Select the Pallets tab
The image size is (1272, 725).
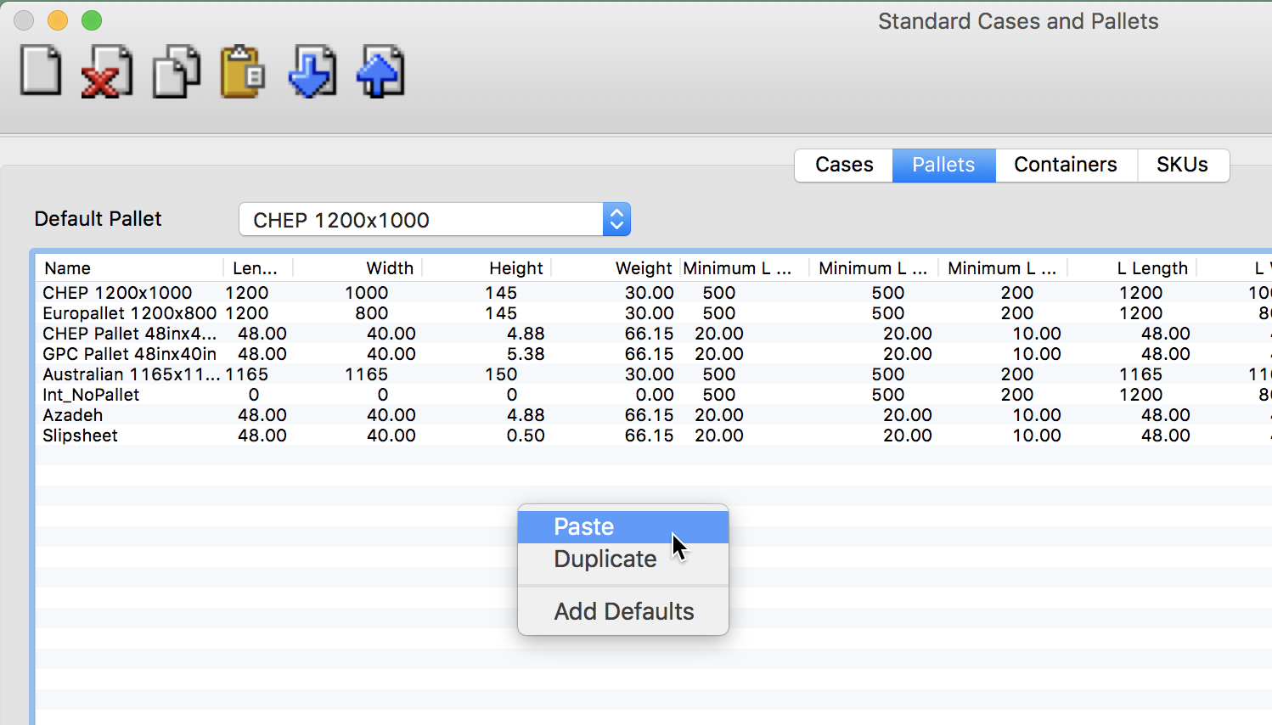point(943,165)
